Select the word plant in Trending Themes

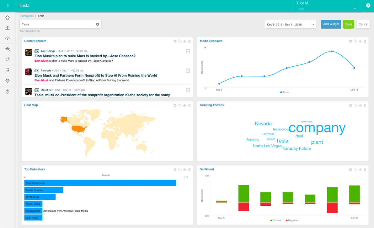click(317, 142)
